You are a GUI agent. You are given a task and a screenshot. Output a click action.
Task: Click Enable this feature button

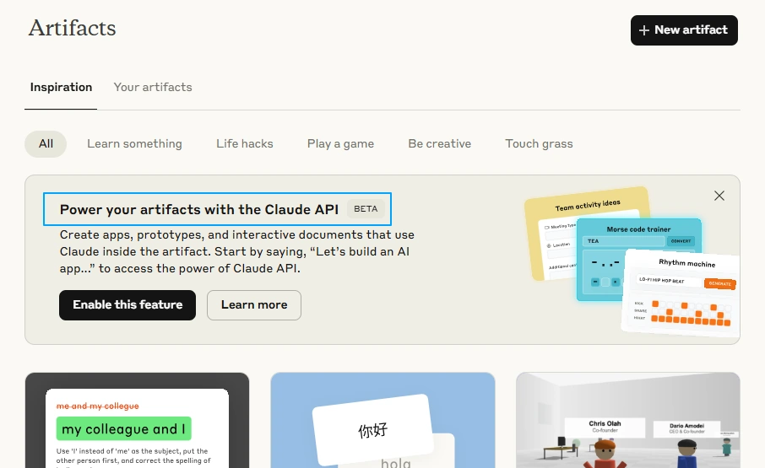click(127, 305)
